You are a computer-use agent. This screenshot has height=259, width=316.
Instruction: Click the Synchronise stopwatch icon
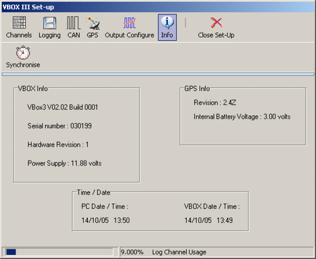coord(23,52)
